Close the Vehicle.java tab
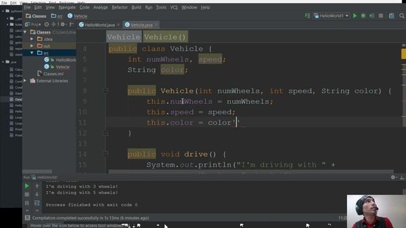The height and width of the screenshot is (228, 406). click(x=156, y=25)
